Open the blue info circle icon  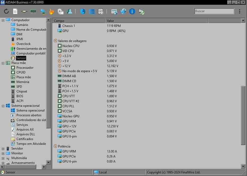point(132,11)
